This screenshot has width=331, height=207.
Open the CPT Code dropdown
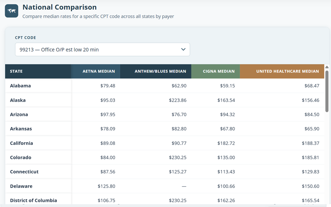point(102,49)
